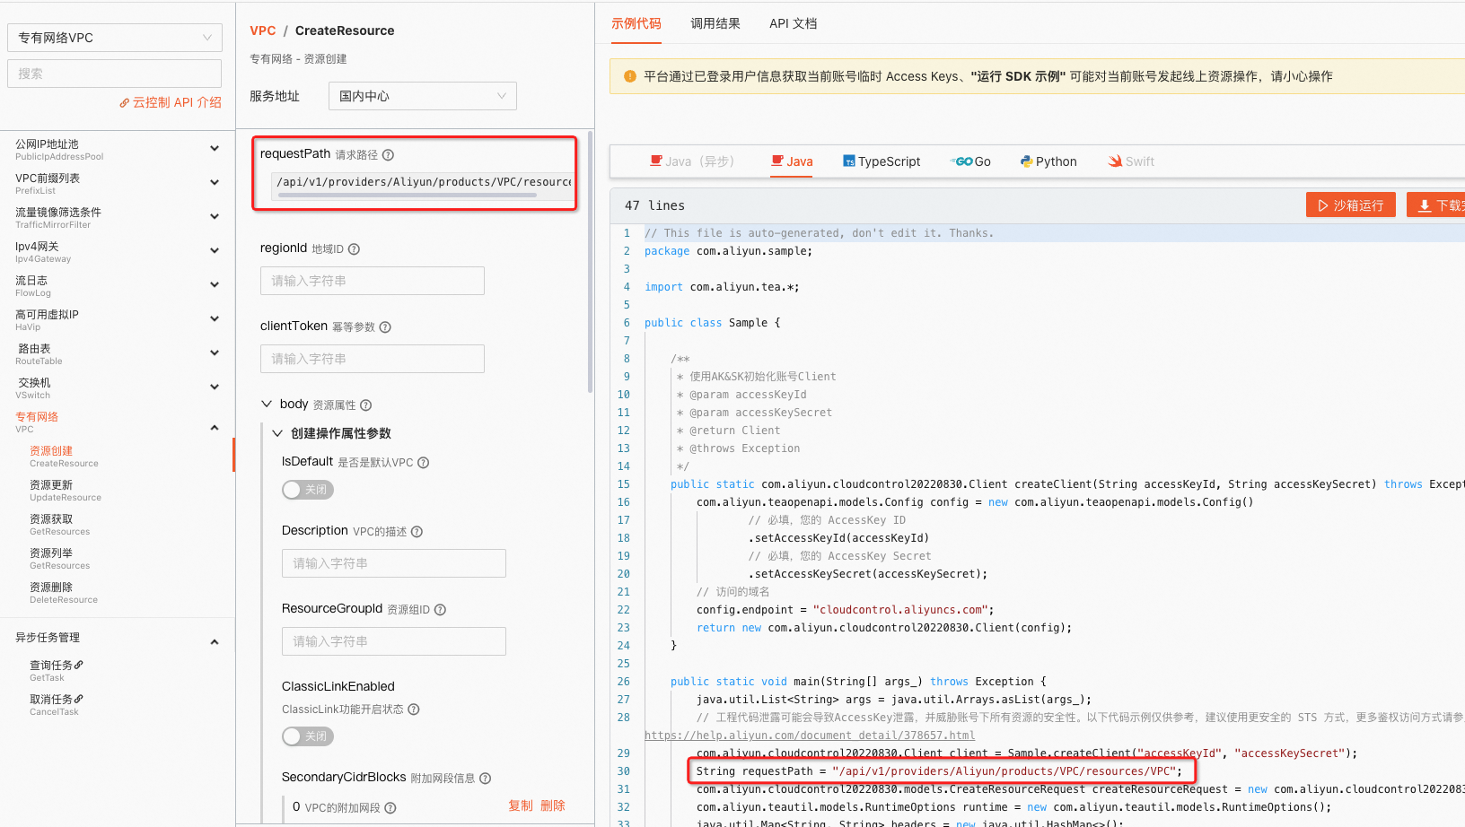Screen dimensions: 1465x827
Task: Click help icon beside ResourceGroupId 资源组ID
Action: click(x=440, y=610)
